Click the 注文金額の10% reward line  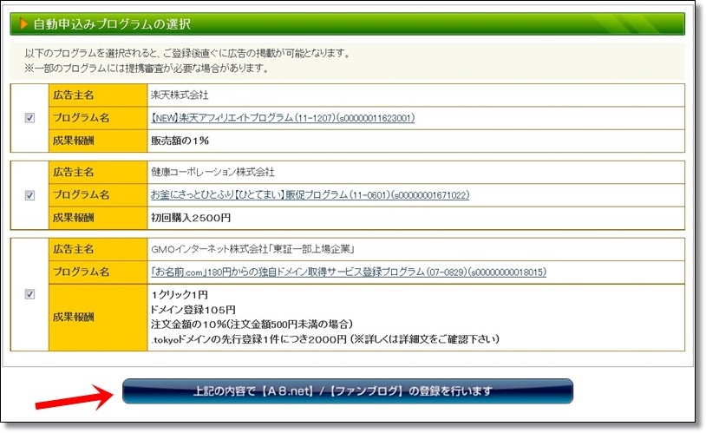click(252, 325)
